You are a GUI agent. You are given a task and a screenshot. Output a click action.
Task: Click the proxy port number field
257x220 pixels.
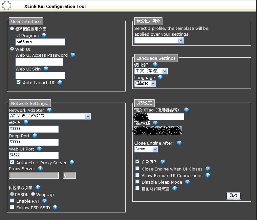click(x=70, y=175)
